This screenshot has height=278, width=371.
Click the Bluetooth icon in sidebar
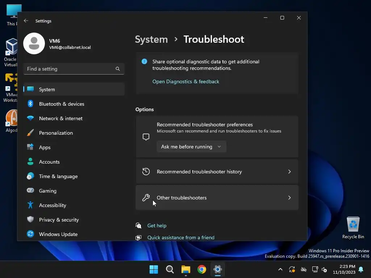pyautogui.click(x=30, y=104)
